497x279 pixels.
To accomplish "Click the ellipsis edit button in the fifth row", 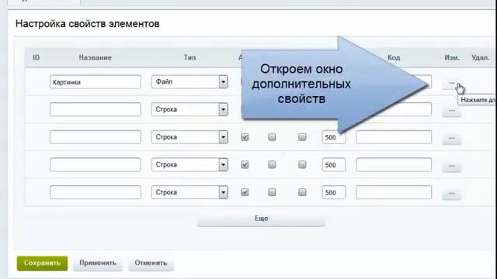I will (x=452, y=194).
